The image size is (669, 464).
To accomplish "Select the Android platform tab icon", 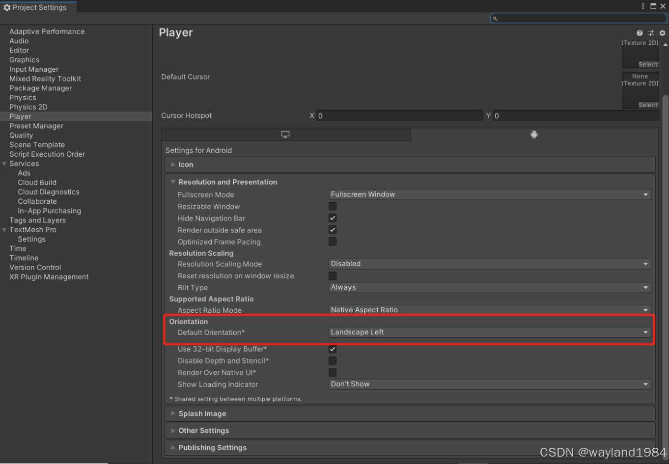I will pos(534,134).
